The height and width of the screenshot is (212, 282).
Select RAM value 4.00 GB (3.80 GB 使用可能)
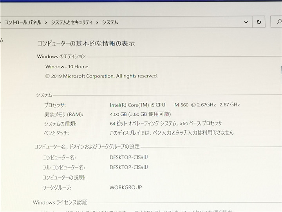[140, 114]
